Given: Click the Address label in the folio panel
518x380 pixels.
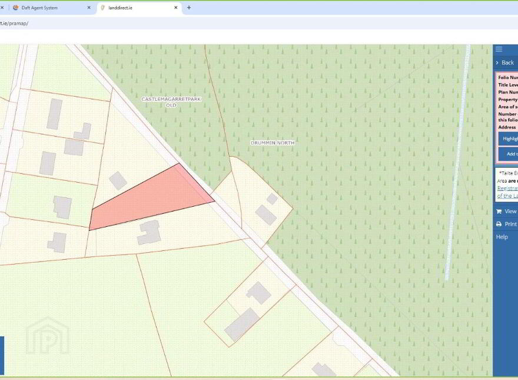Looking at the screenshot, I should [x=507, y=127].
